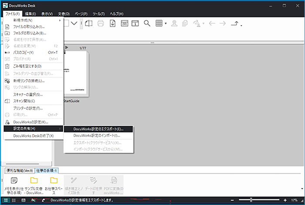Click DocuWorks設定のエクスポート(E)...

98,129
